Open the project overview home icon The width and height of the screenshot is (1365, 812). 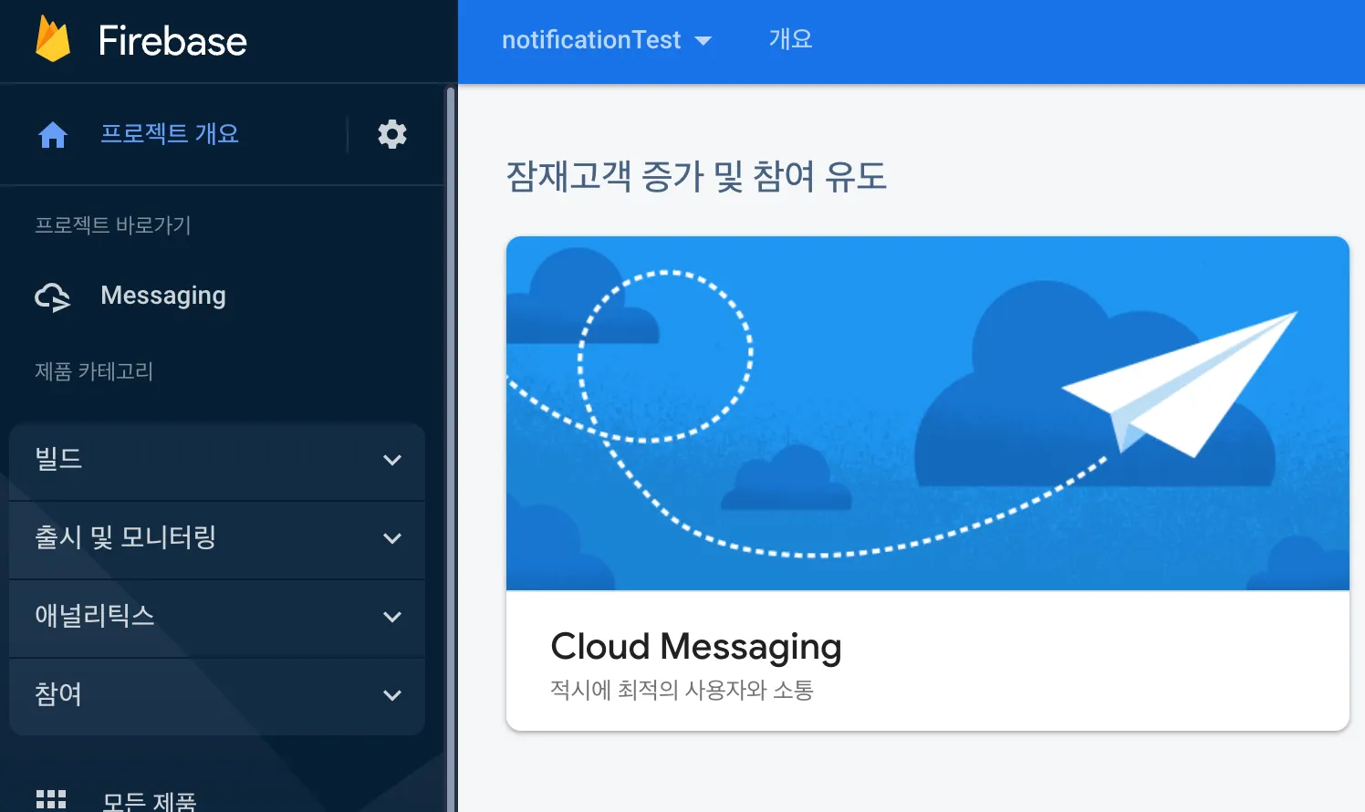pyautogui.click(x=53, y=135)
